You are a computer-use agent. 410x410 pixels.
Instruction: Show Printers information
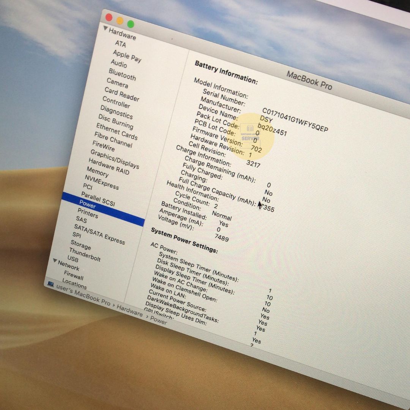(88, 213)
